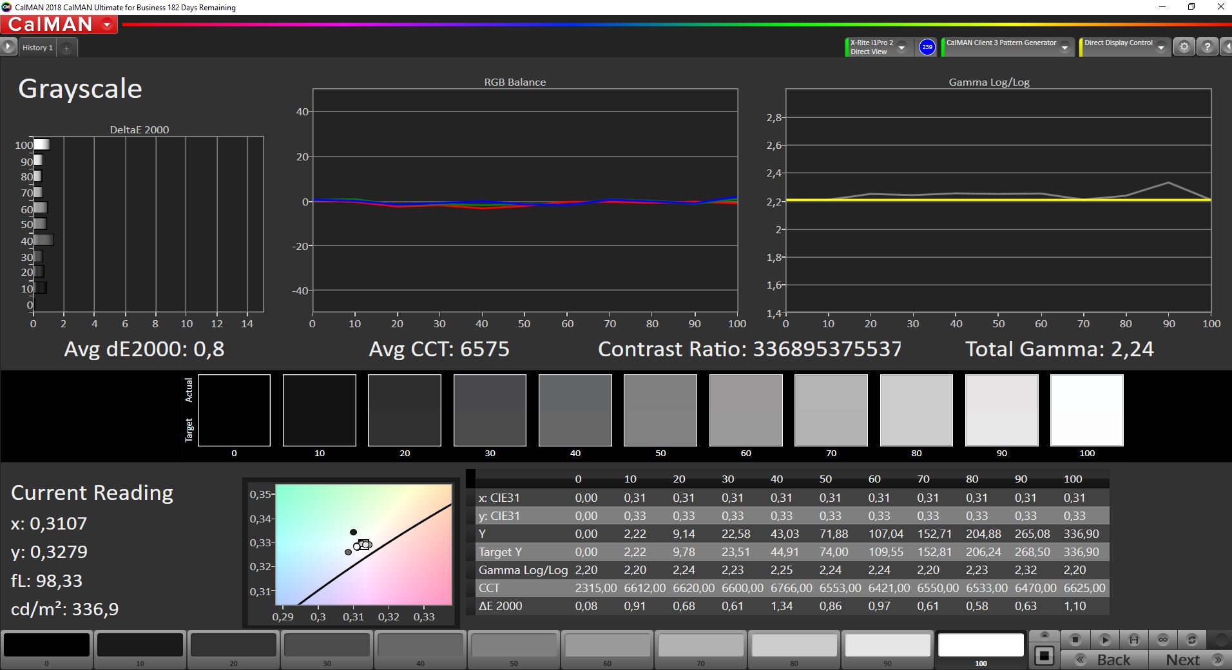Click the stop measurement icon
The height and width of the screenshot is (670, 1232).
tap(1075, 640)
